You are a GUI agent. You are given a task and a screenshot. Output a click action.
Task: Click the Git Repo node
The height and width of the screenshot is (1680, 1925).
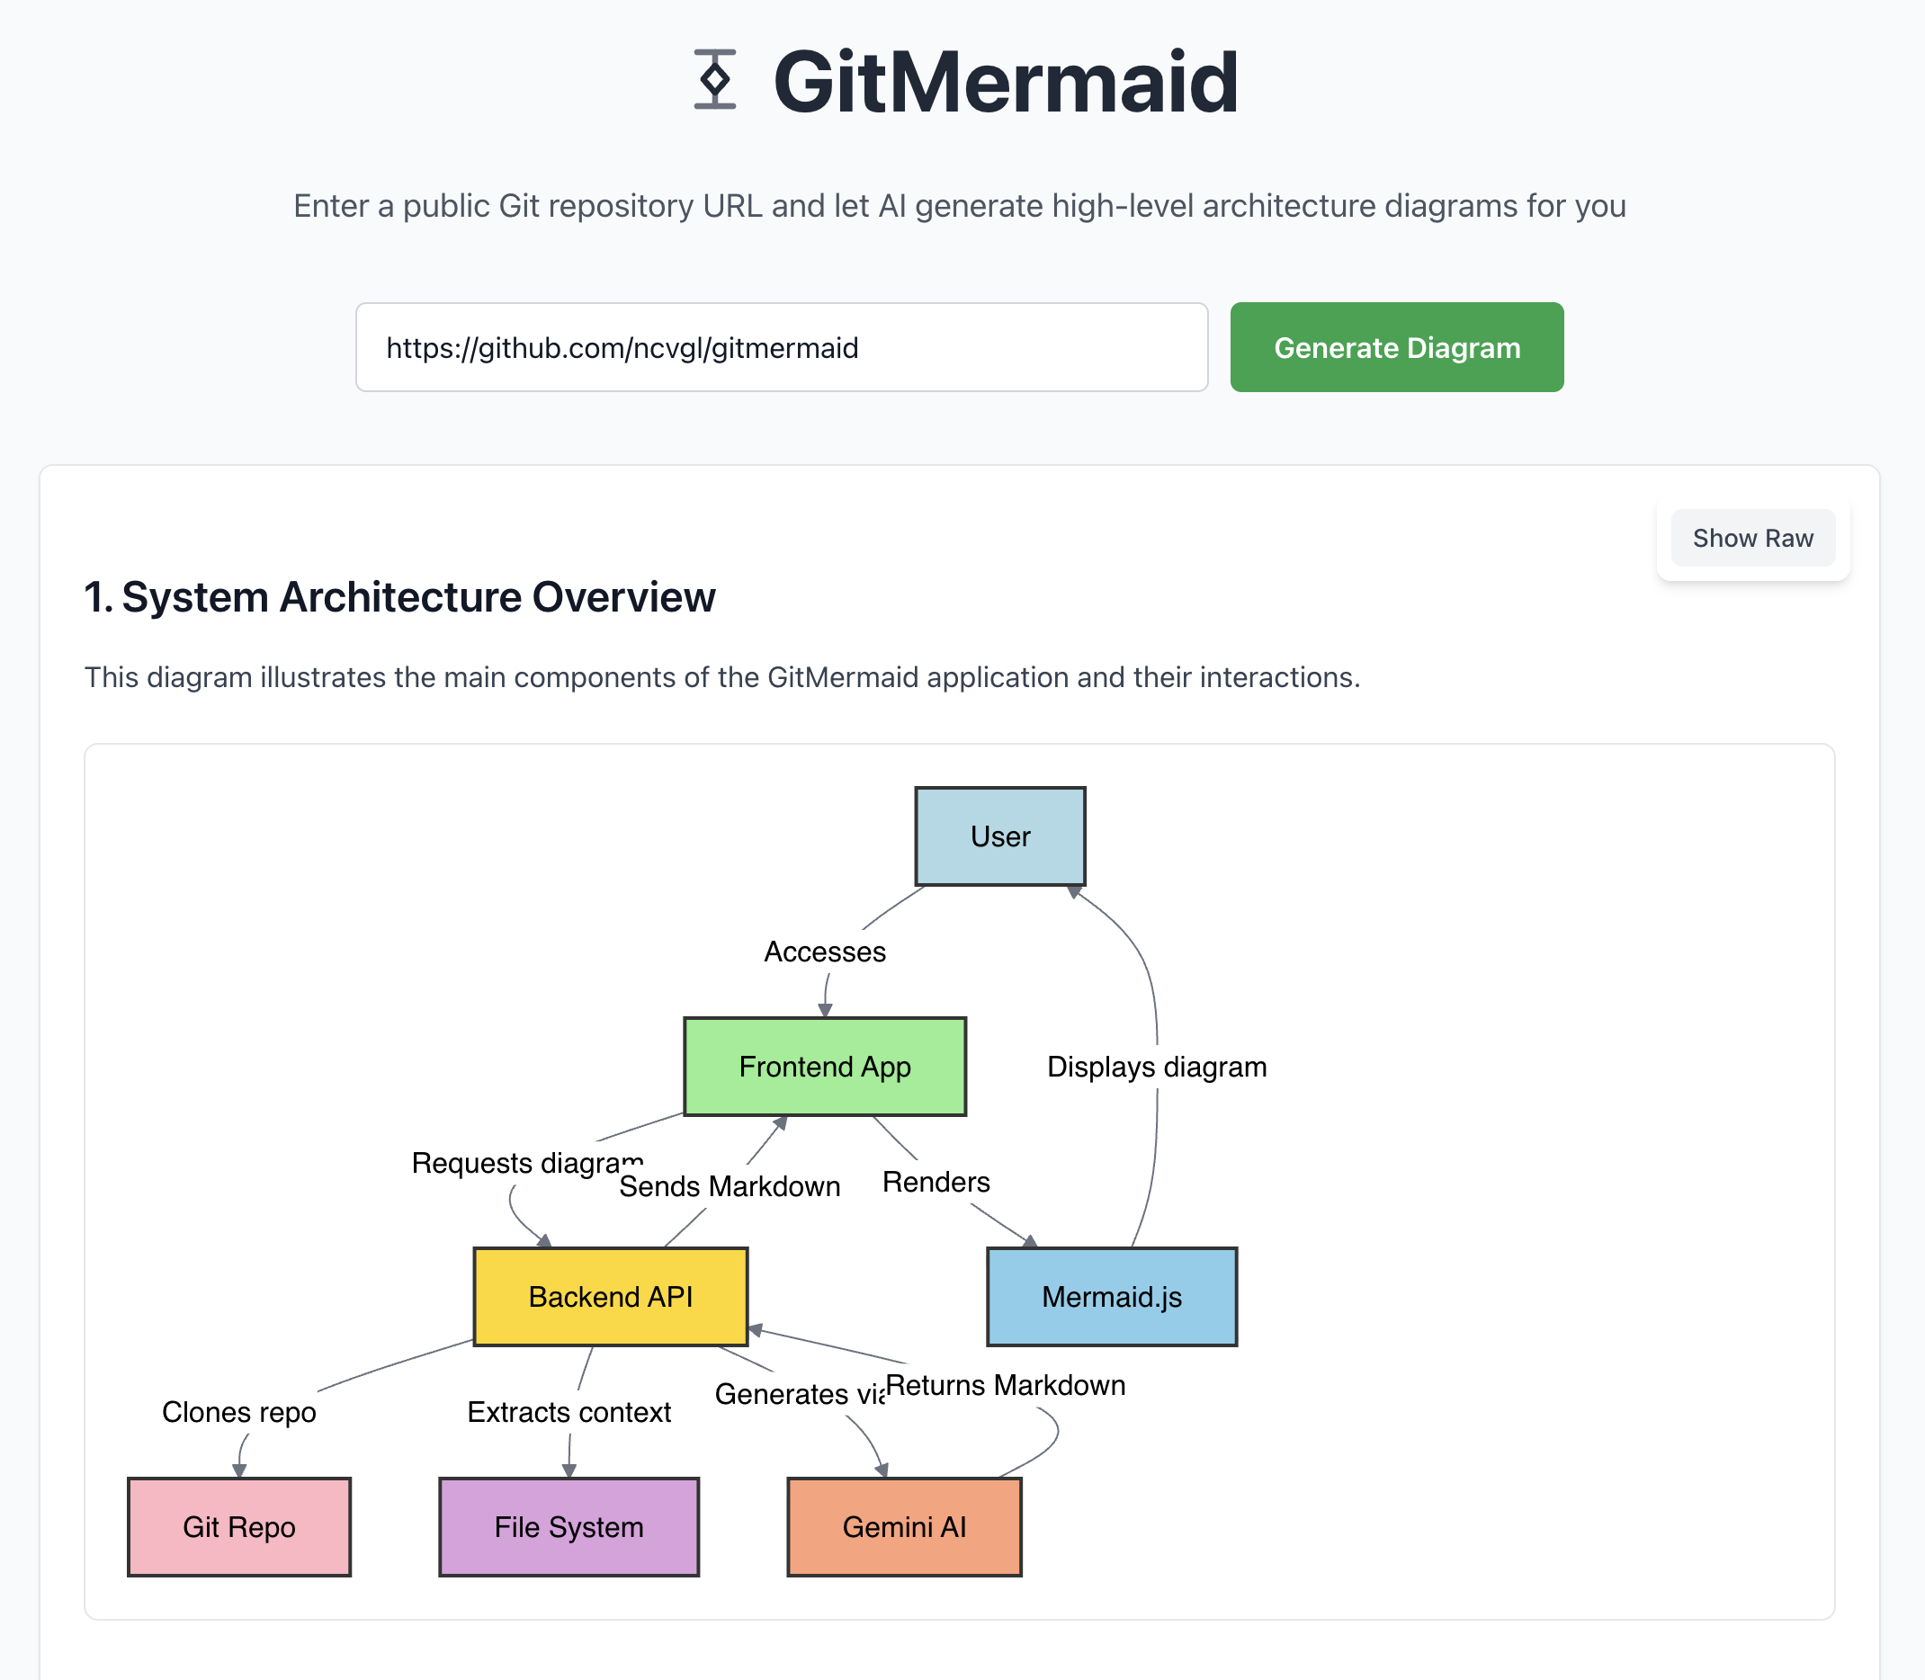(239, 1527)
